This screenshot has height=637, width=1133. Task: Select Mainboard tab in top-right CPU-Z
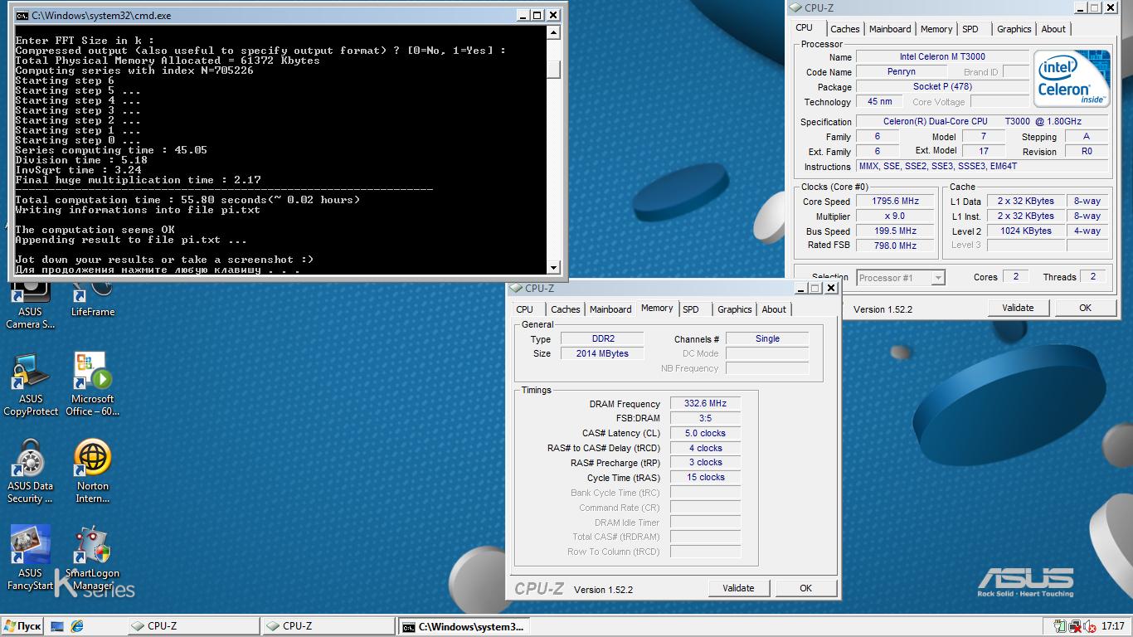click(x=890, y=29)
